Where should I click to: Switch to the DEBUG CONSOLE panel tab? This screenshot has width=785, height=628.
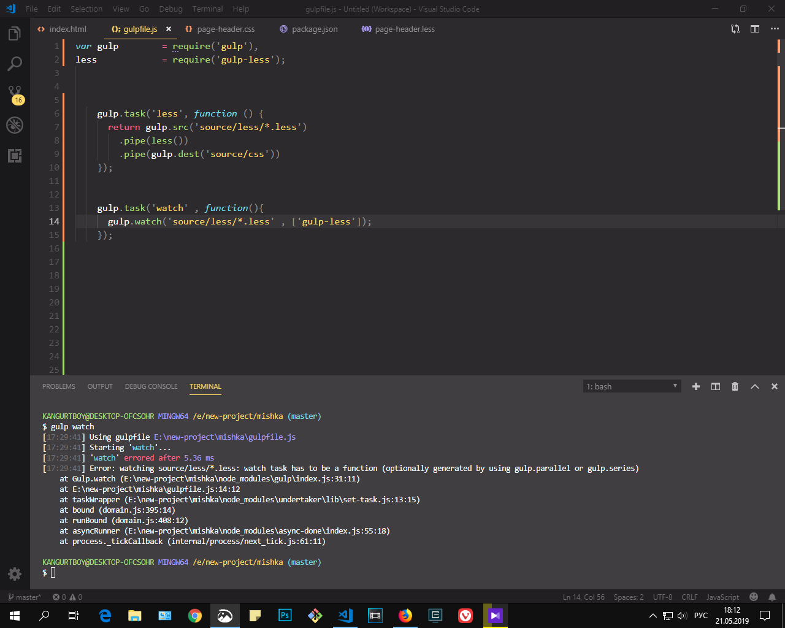tap(151, 386)
